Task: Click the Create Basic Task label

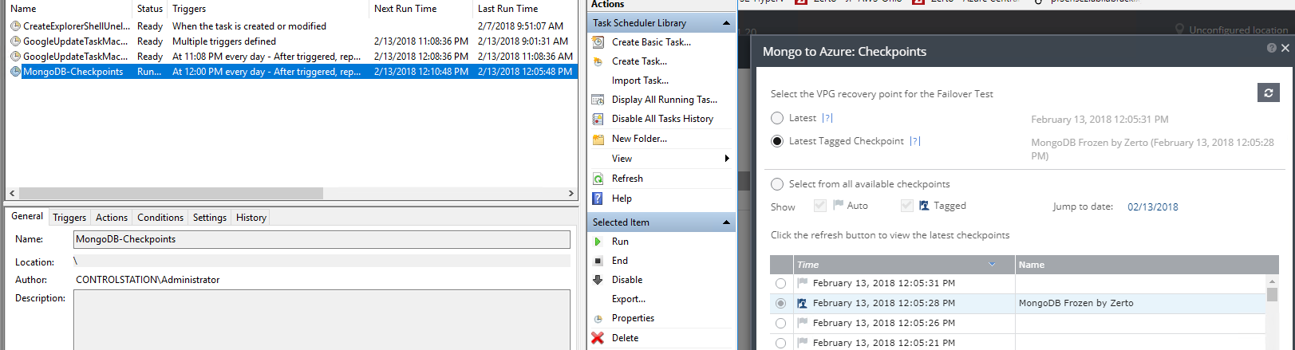Action: coord(651,42)
